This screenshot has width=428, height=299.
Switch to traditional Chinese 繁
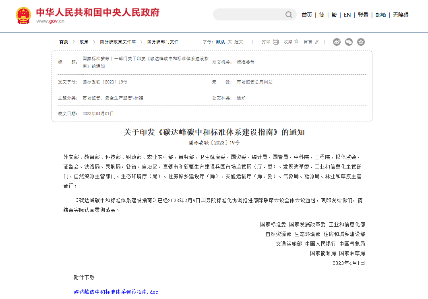pyautogui.click(x=334, y=15)
